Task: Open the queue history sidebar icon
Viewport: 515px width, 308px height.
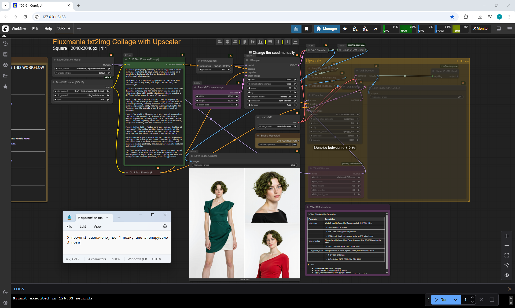Action: pos(5,44)
